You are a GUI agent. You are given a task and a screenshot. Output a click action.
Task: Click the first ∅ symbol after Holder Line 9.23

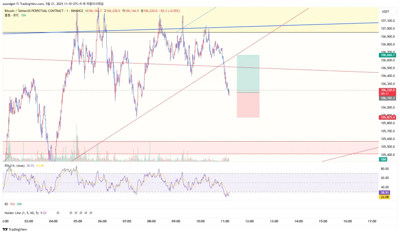[x=58, y=213]
